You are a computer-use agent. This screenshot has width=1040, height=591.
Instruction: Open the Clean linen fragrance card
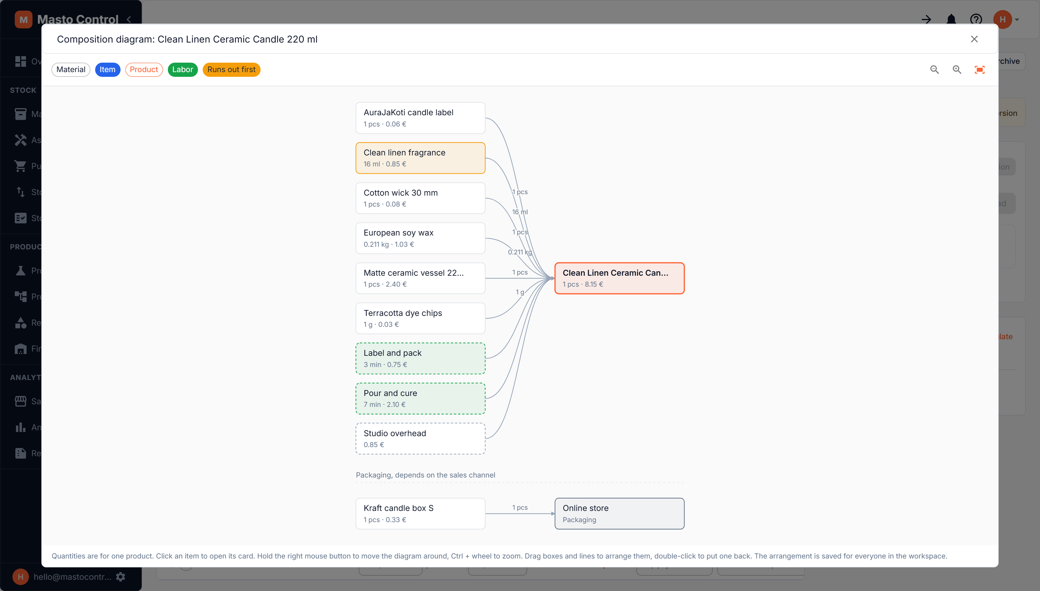420,158
